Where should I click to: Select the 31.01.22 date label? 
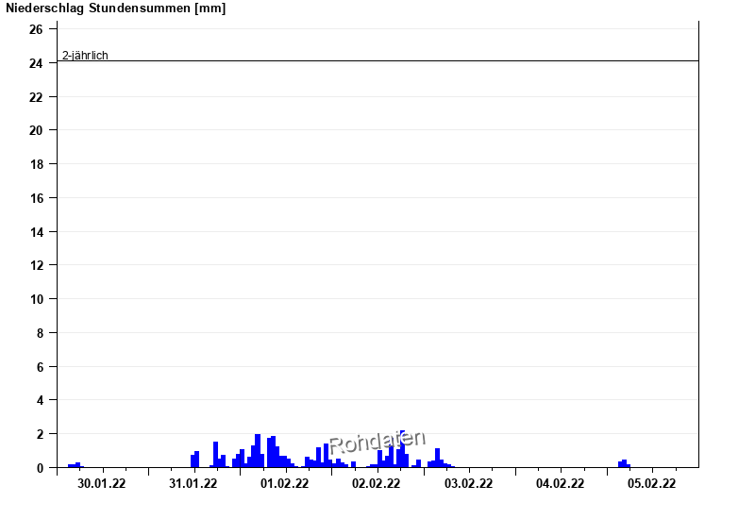point(193,484)
